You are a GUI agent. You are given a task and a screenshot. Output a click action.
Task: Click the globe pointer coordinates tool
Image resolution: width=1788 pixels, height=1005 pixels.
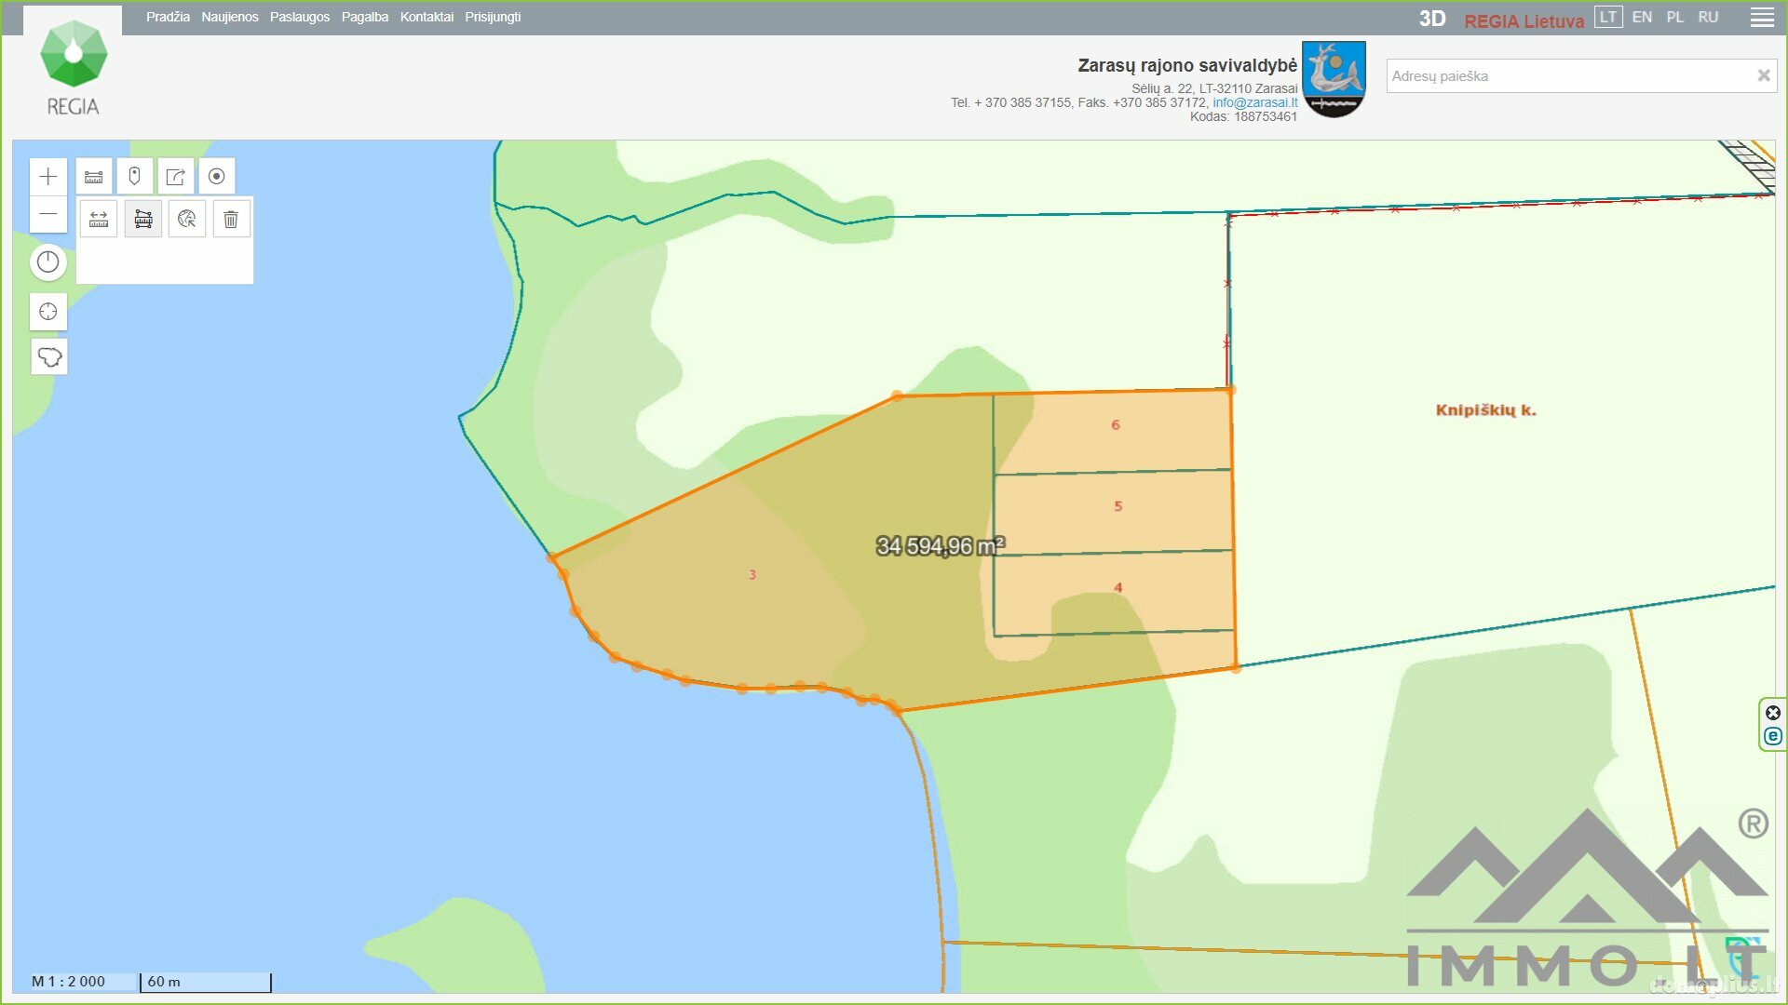[187, 220]
